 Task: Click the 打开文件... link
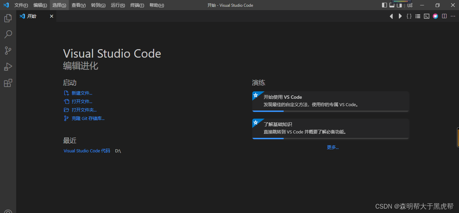tap(82, 101)
